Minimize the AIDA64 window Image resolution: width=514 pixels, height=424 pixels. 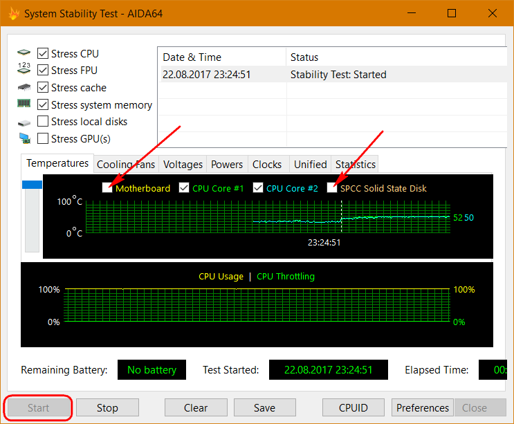[x=412, y=13]
